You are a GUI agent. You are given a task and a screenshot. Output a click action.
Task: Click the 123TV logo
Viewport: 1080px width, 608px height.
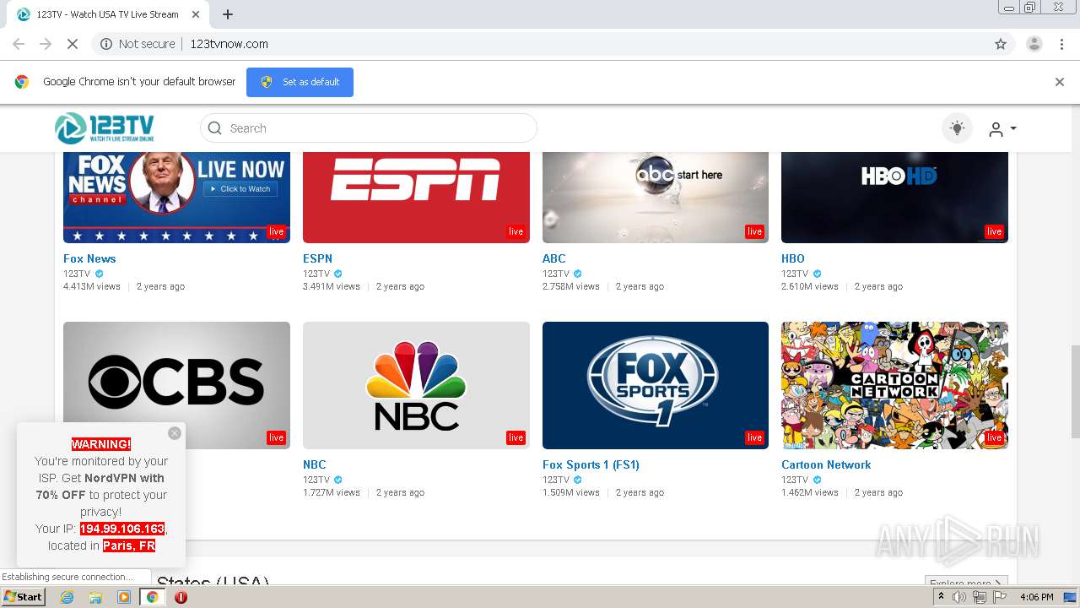point(105,128)
